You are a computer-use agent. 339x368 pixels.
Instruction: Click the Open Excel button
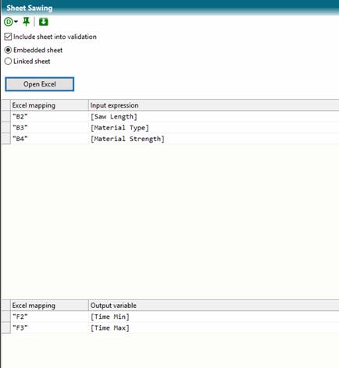[40, 84]
